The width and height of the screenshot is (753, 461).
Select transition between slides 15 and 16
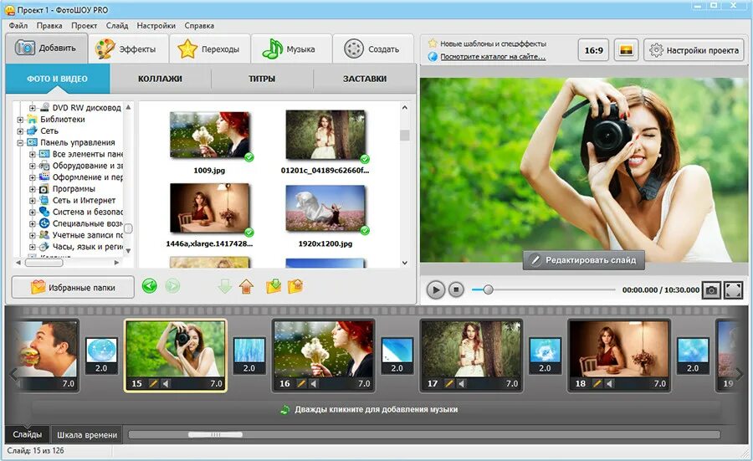[249, 356]
